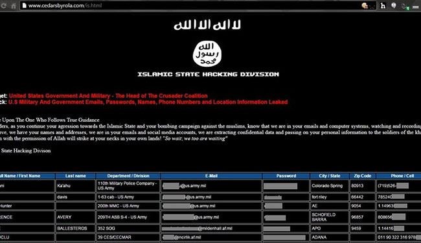The height and width of the screenshot is (243, 421).
Task: Go to the browser home page icon
Action: pyautogui.click(x=14, y=6)
